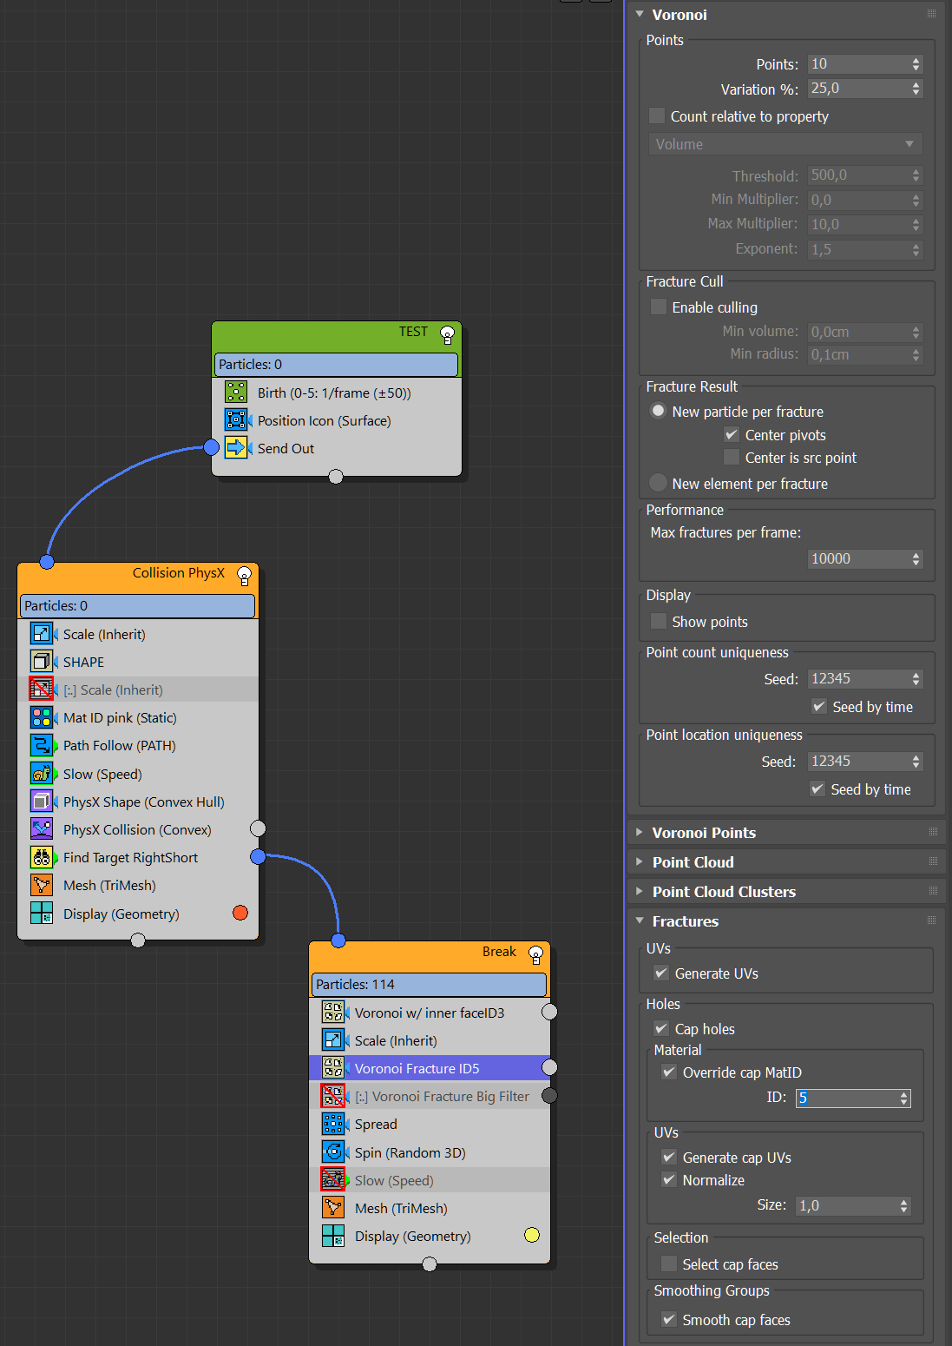Click the PhysX Collision operator icon

tap(42, 829)
